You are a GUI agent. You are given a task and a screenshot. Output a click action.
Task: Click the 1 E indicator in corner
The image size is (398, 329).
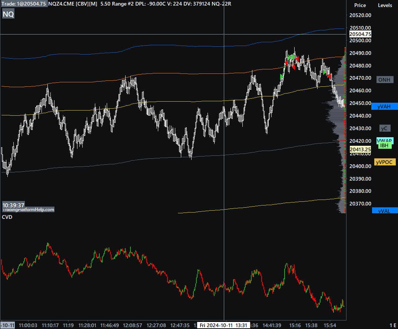(393, 325)
